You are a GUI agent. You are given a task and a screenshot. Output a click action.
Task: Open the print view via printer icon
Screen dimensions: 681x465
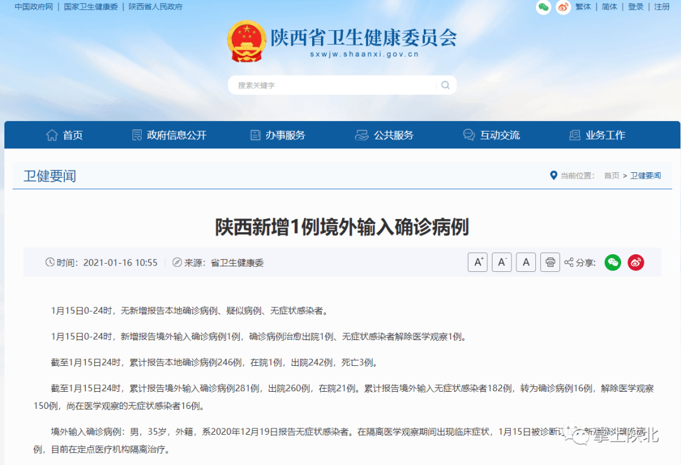(x=550, y=262)
